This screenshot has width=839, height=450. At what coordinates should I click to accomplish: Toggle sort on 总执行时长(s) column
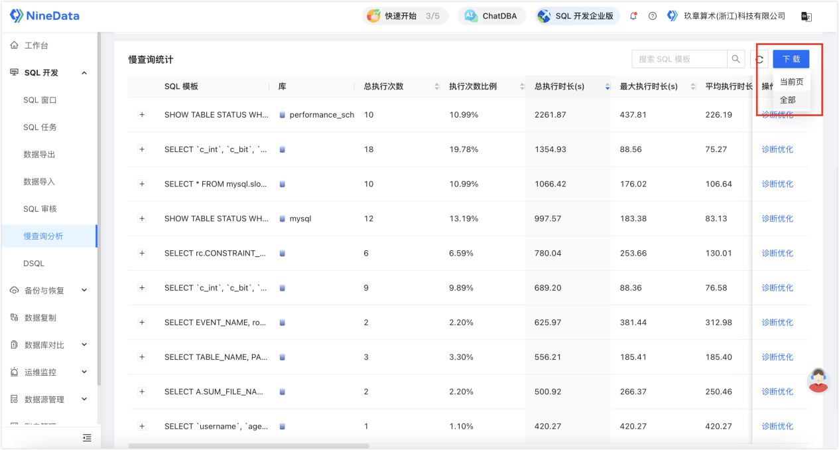coord(607,87)
